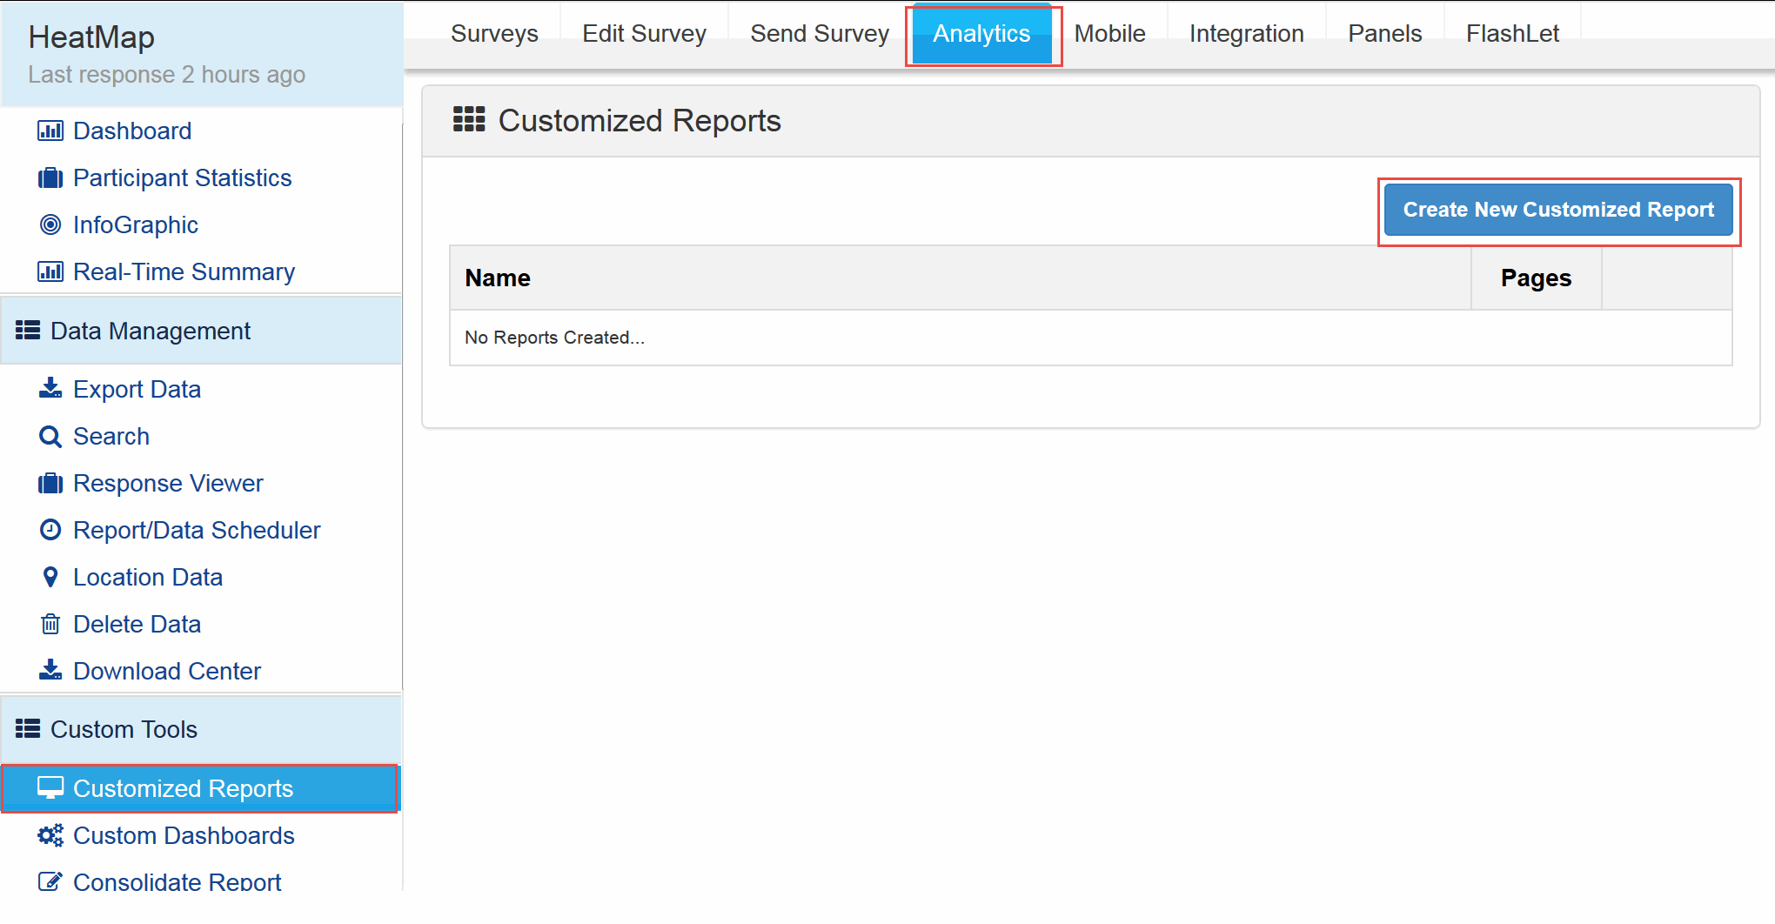Click the Location Data map pin icon
The image size is (1775, 924).
click(51, 576)
